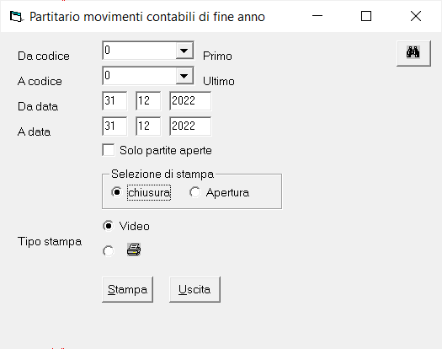
Task: Click the window title bar app icon
Action: pos(16,16)
